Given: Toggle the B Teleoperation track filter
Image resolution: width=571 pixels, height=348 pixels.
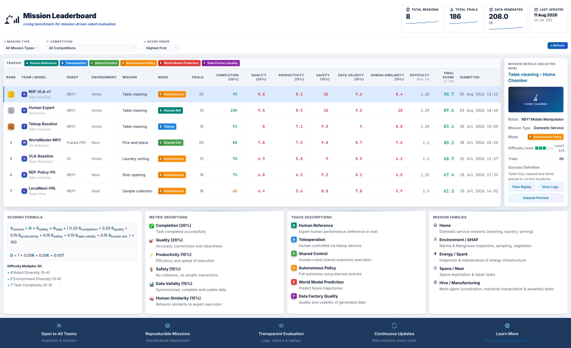Looking at the screenshot, I should (74, 63).
